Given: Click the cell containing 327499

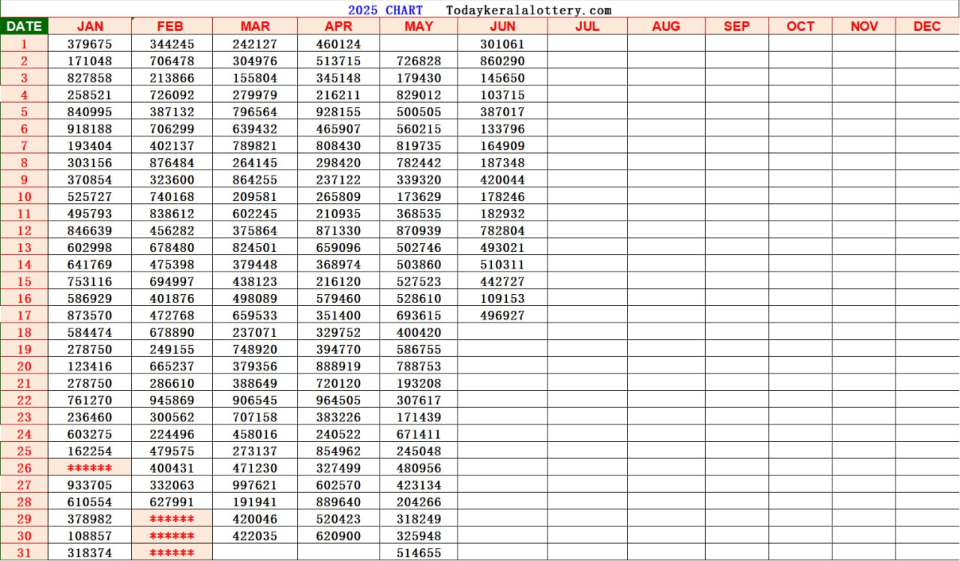Looking at the screenshot, I should (338, 468).
